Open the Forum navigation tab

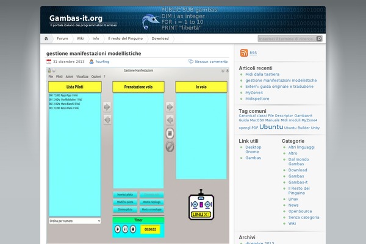click(x=62, y=38)
